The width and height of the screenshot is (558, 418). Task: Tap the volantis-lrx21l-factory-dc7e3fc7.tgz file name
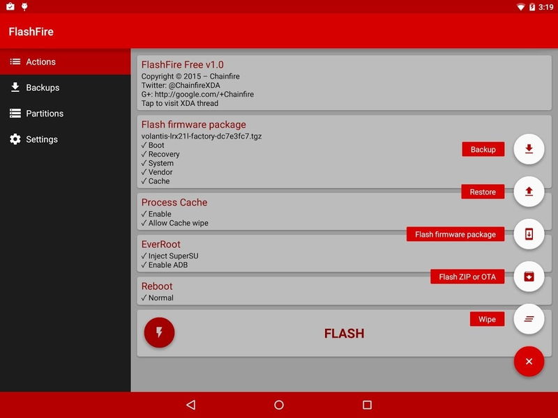[202, 136]
